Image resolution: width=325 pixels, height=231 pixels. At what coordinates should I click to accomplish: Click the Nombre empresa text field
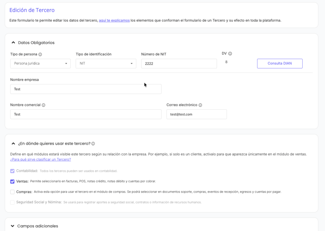(x=85, y=89)
